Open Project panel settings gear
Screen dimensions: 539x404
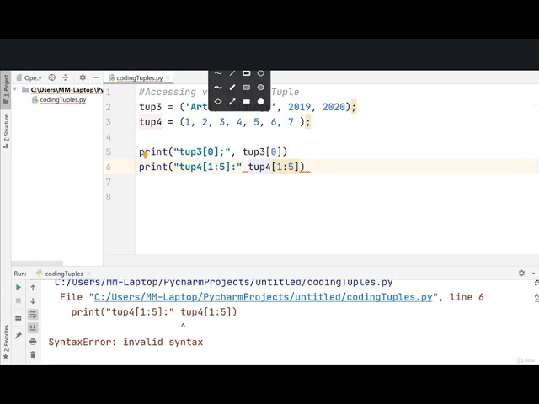(x=83, y=77)
